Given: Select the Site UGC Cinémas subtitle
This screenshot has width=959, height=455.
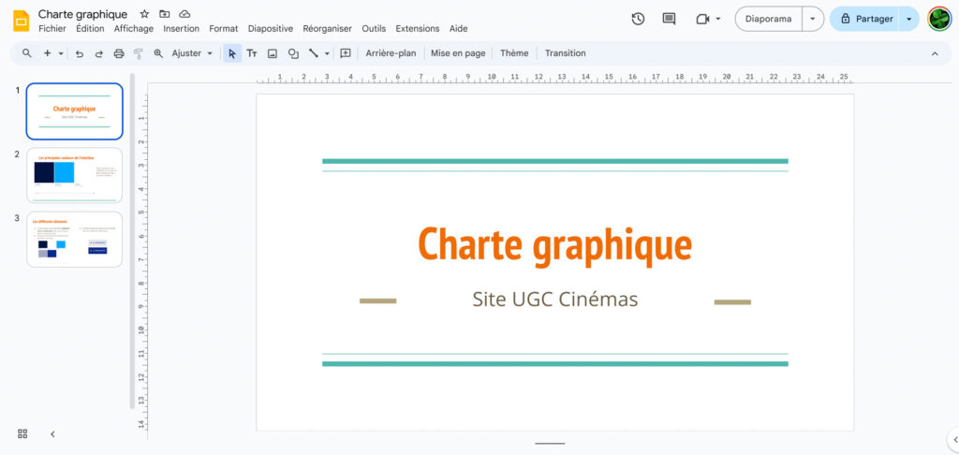Looking at the screenshot, I should point(554,300).
